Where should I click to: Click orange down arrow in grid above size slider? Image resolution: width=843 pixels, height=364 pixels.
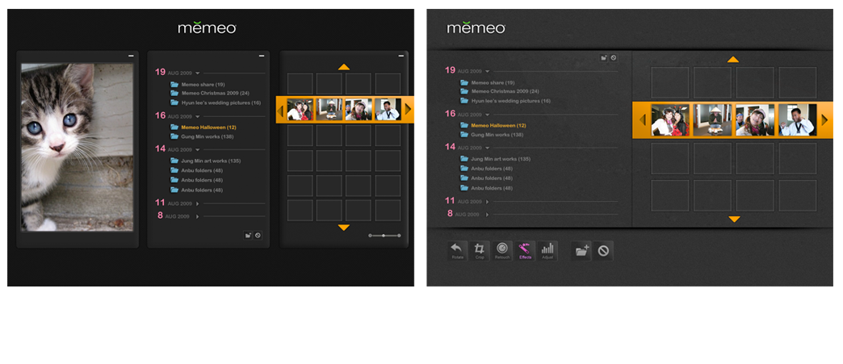344,228
